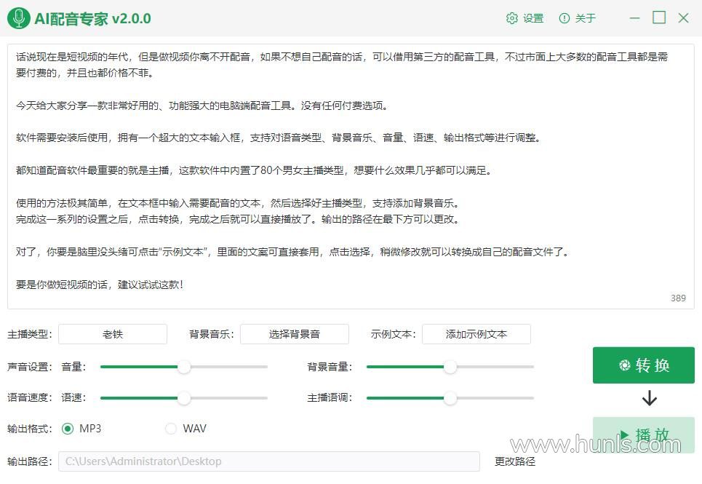Adjust the 音量 volume slider
This screenshot has width=702, height=484.
click(183, 367)
